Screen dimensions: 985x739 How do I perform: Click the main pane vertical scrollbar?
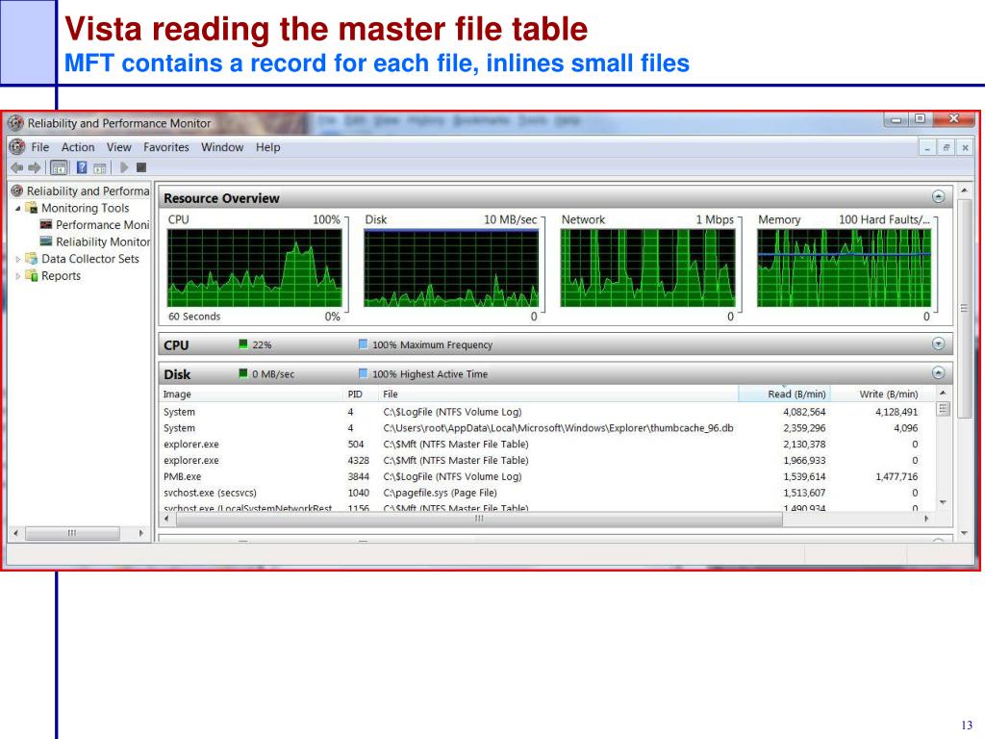tap(964, 308)
